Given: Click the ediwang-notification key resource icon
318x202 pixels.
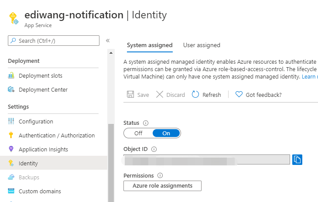Looking at the screenshot, I should coord(14,18).
